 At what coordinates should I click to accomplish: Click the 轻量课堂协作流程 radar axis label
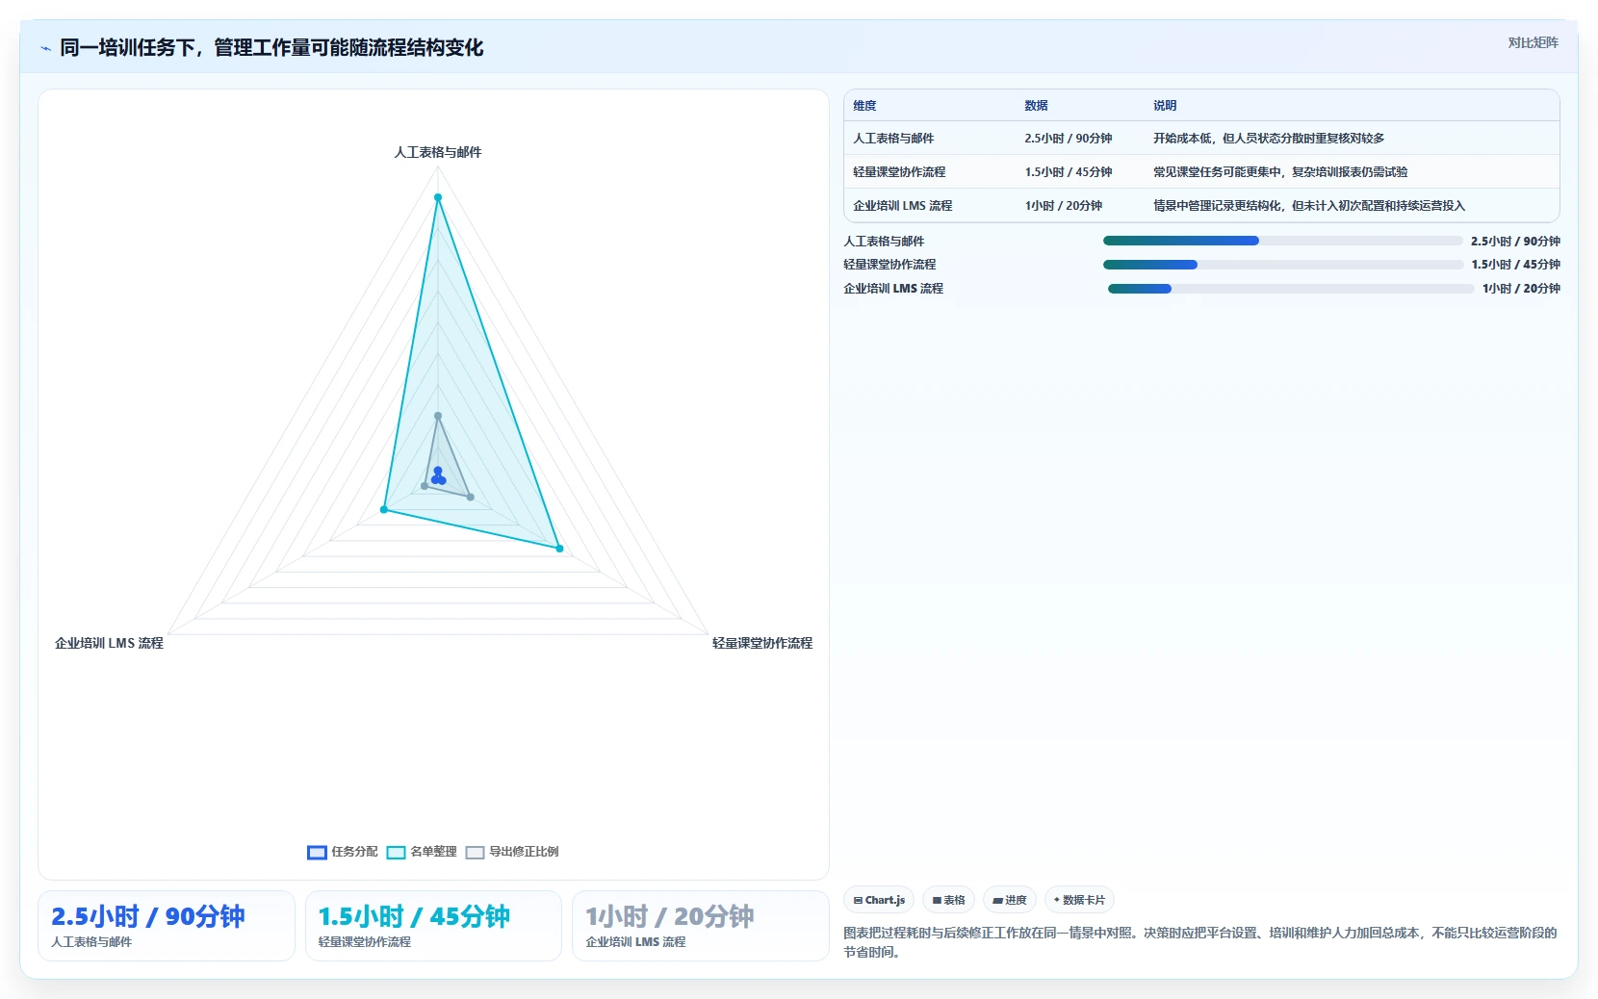[x=762, y=643]
